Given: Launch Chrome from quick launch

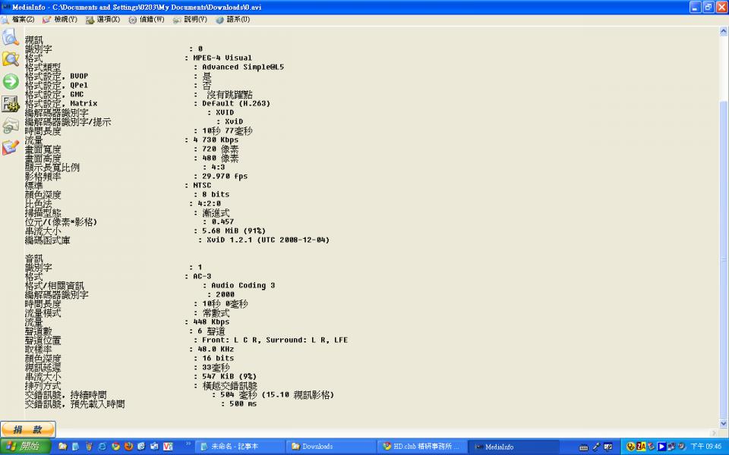Looking at the screenshot, I should (115, 447).
